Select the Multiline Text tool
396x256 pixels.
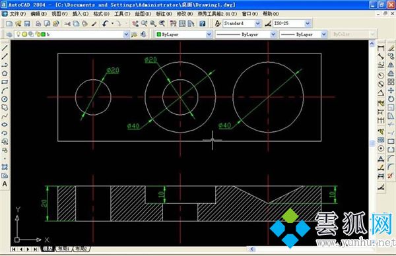click(5, 184)
